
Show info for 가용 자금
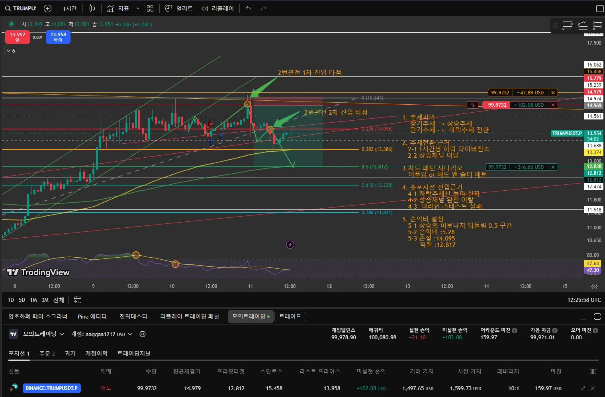(555, 331)
